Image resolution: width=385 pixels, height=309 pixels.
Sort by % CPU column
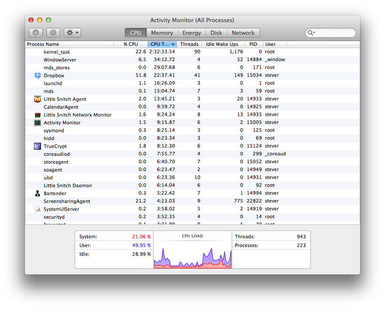tap(131, 44)
